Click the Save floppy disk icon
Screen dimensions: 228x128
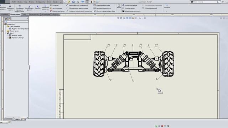pos(73,2)
